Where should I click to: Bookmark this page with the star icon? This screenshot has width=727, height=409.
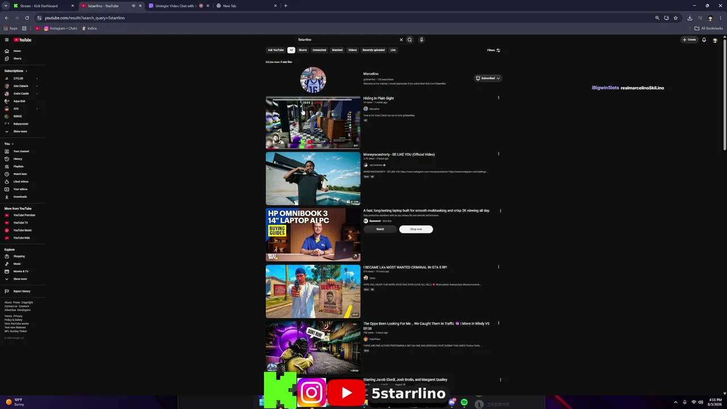point(675,18)
